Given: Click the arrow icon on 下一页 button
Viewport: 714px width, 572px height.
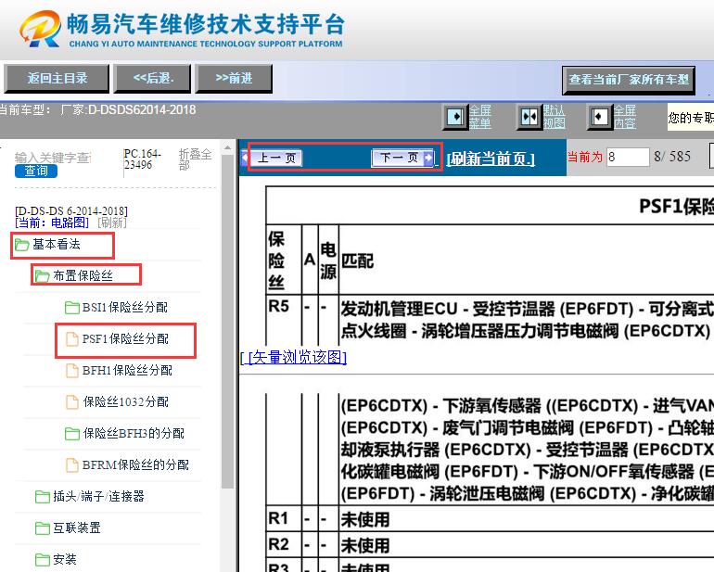Looking at the screenshot, I should click(x=428, y=158).
